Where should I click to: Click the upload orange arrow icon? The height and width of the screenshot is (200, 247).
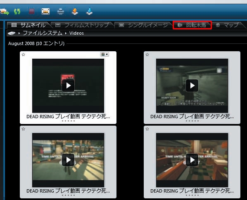pyautogui.click(x=75, y=12)
